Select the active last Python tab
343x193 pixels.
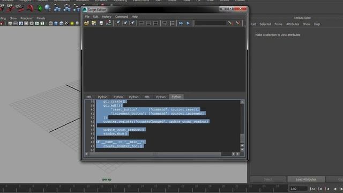tap(176, 96)
